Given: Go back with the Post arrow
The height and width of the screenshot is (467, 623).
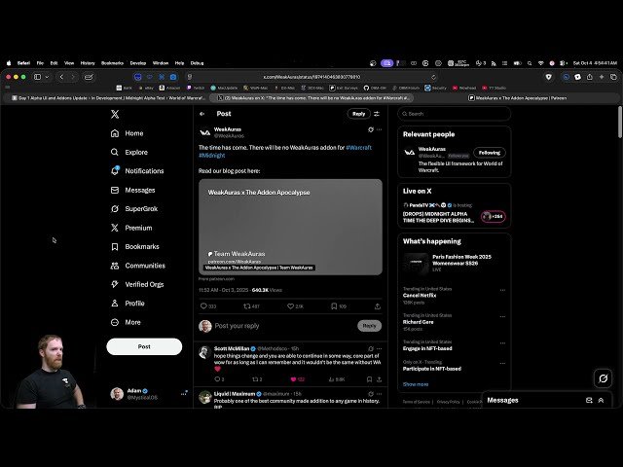Looking at the screenshot, I should tap(202, 114).
